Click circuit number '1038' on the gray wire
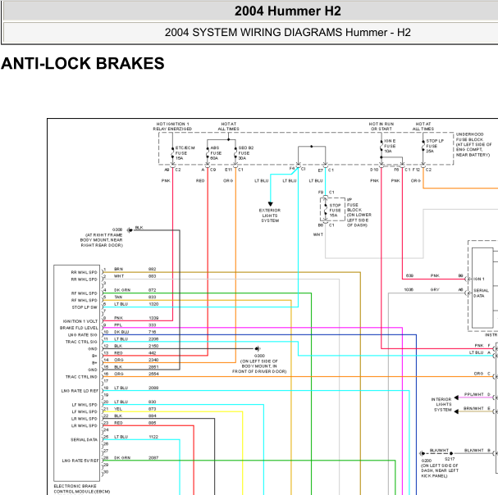The image size is (498, 495). pyautogui.click(x=409, y=289)
